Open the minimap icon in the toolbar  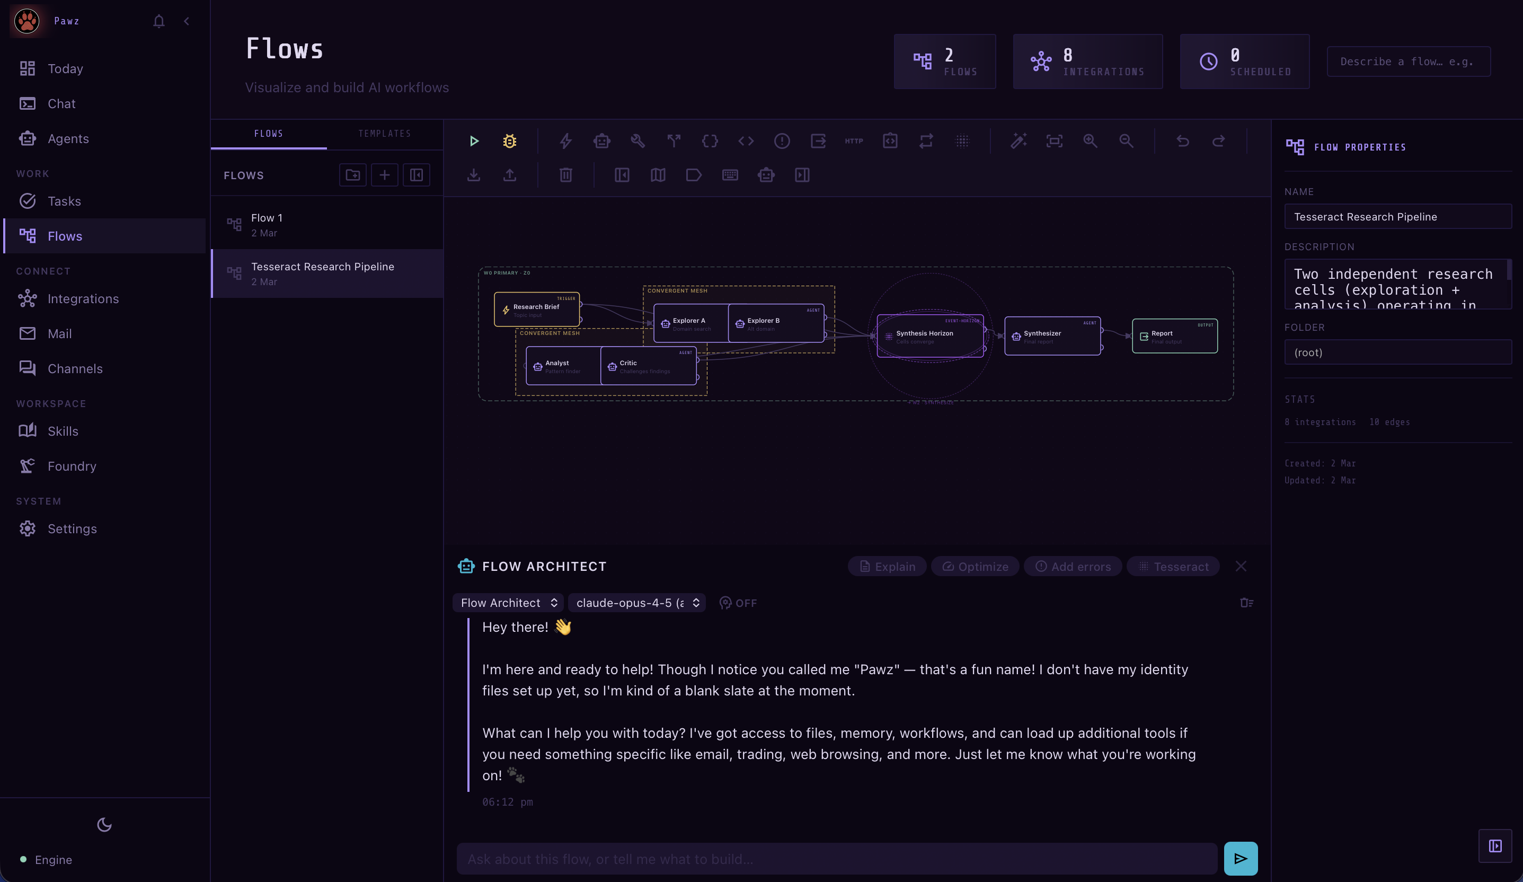[658, 175]
